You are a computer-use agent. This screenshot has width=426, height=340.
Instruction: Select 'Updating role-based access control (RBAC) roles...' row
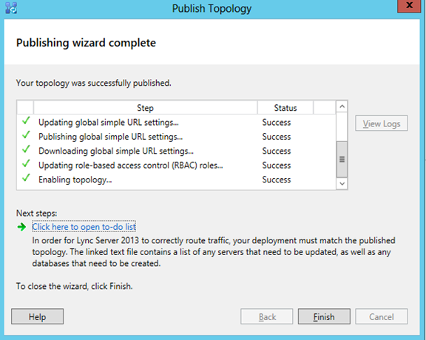(177, 165)
